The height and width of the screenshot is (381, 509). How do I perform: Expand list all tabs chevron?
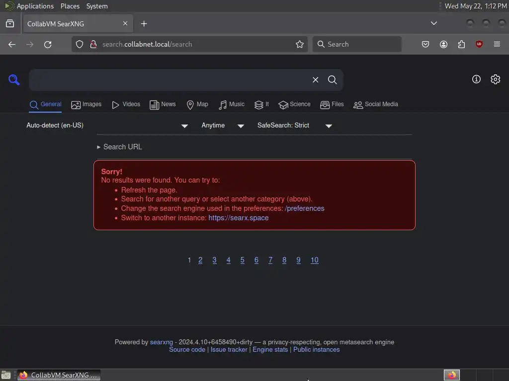(433, 23)
